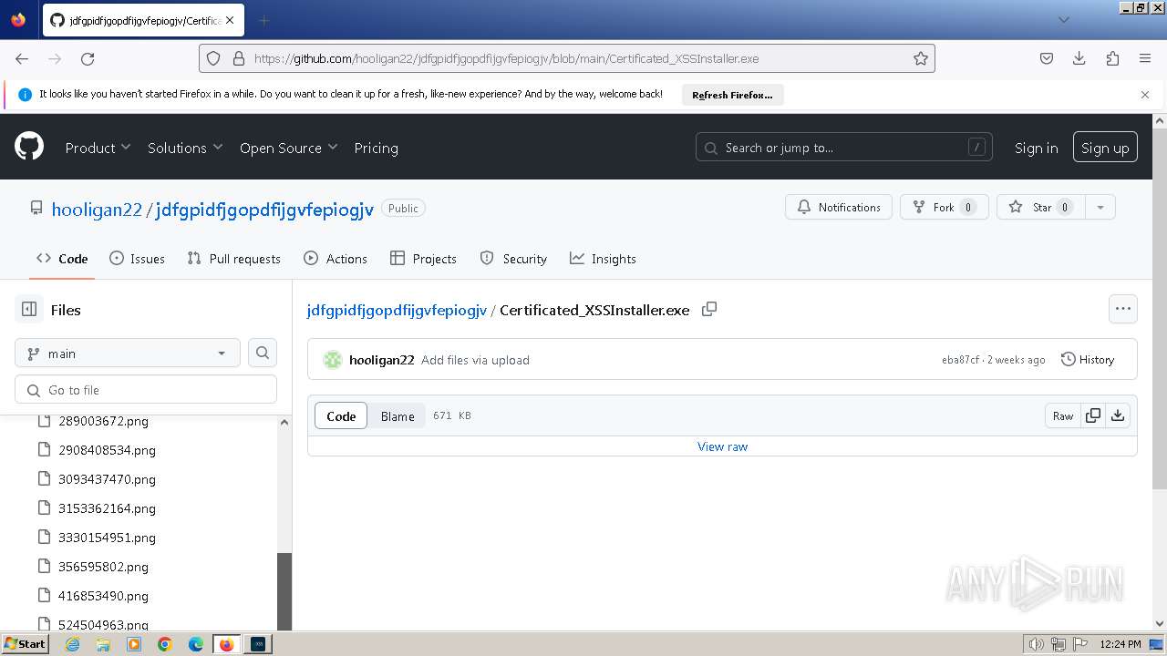Click the GitHub logo icon

[29, 146]
